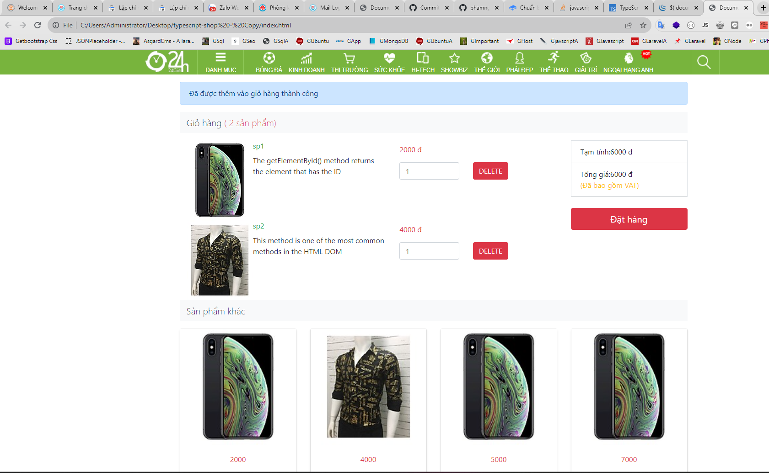The image size is (769, 473).
Task: Open the search magnifier in the green navbar
Action: [704, 62]
